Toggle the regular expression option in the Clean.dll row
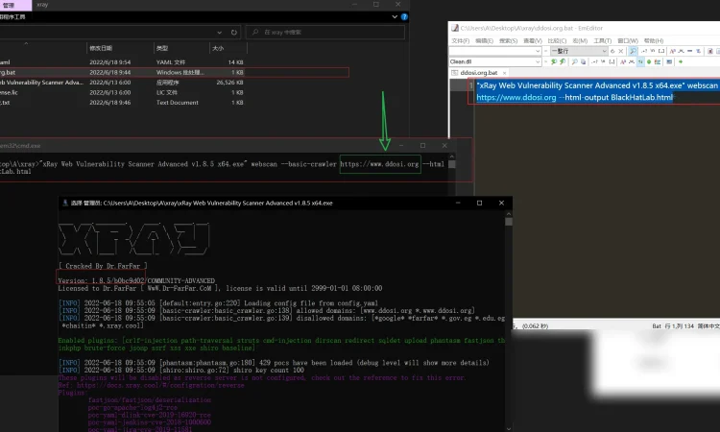 click(x=594, y=61)
